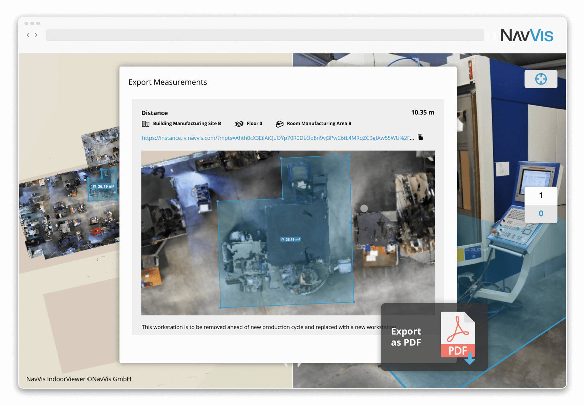Click the browser back arrow
Image resolution: width=584 pixels, height=405 pixels.
click(x=28, y=35)
